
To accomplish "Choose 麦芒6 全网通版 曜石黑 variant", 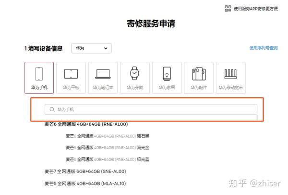I will 108,136.
